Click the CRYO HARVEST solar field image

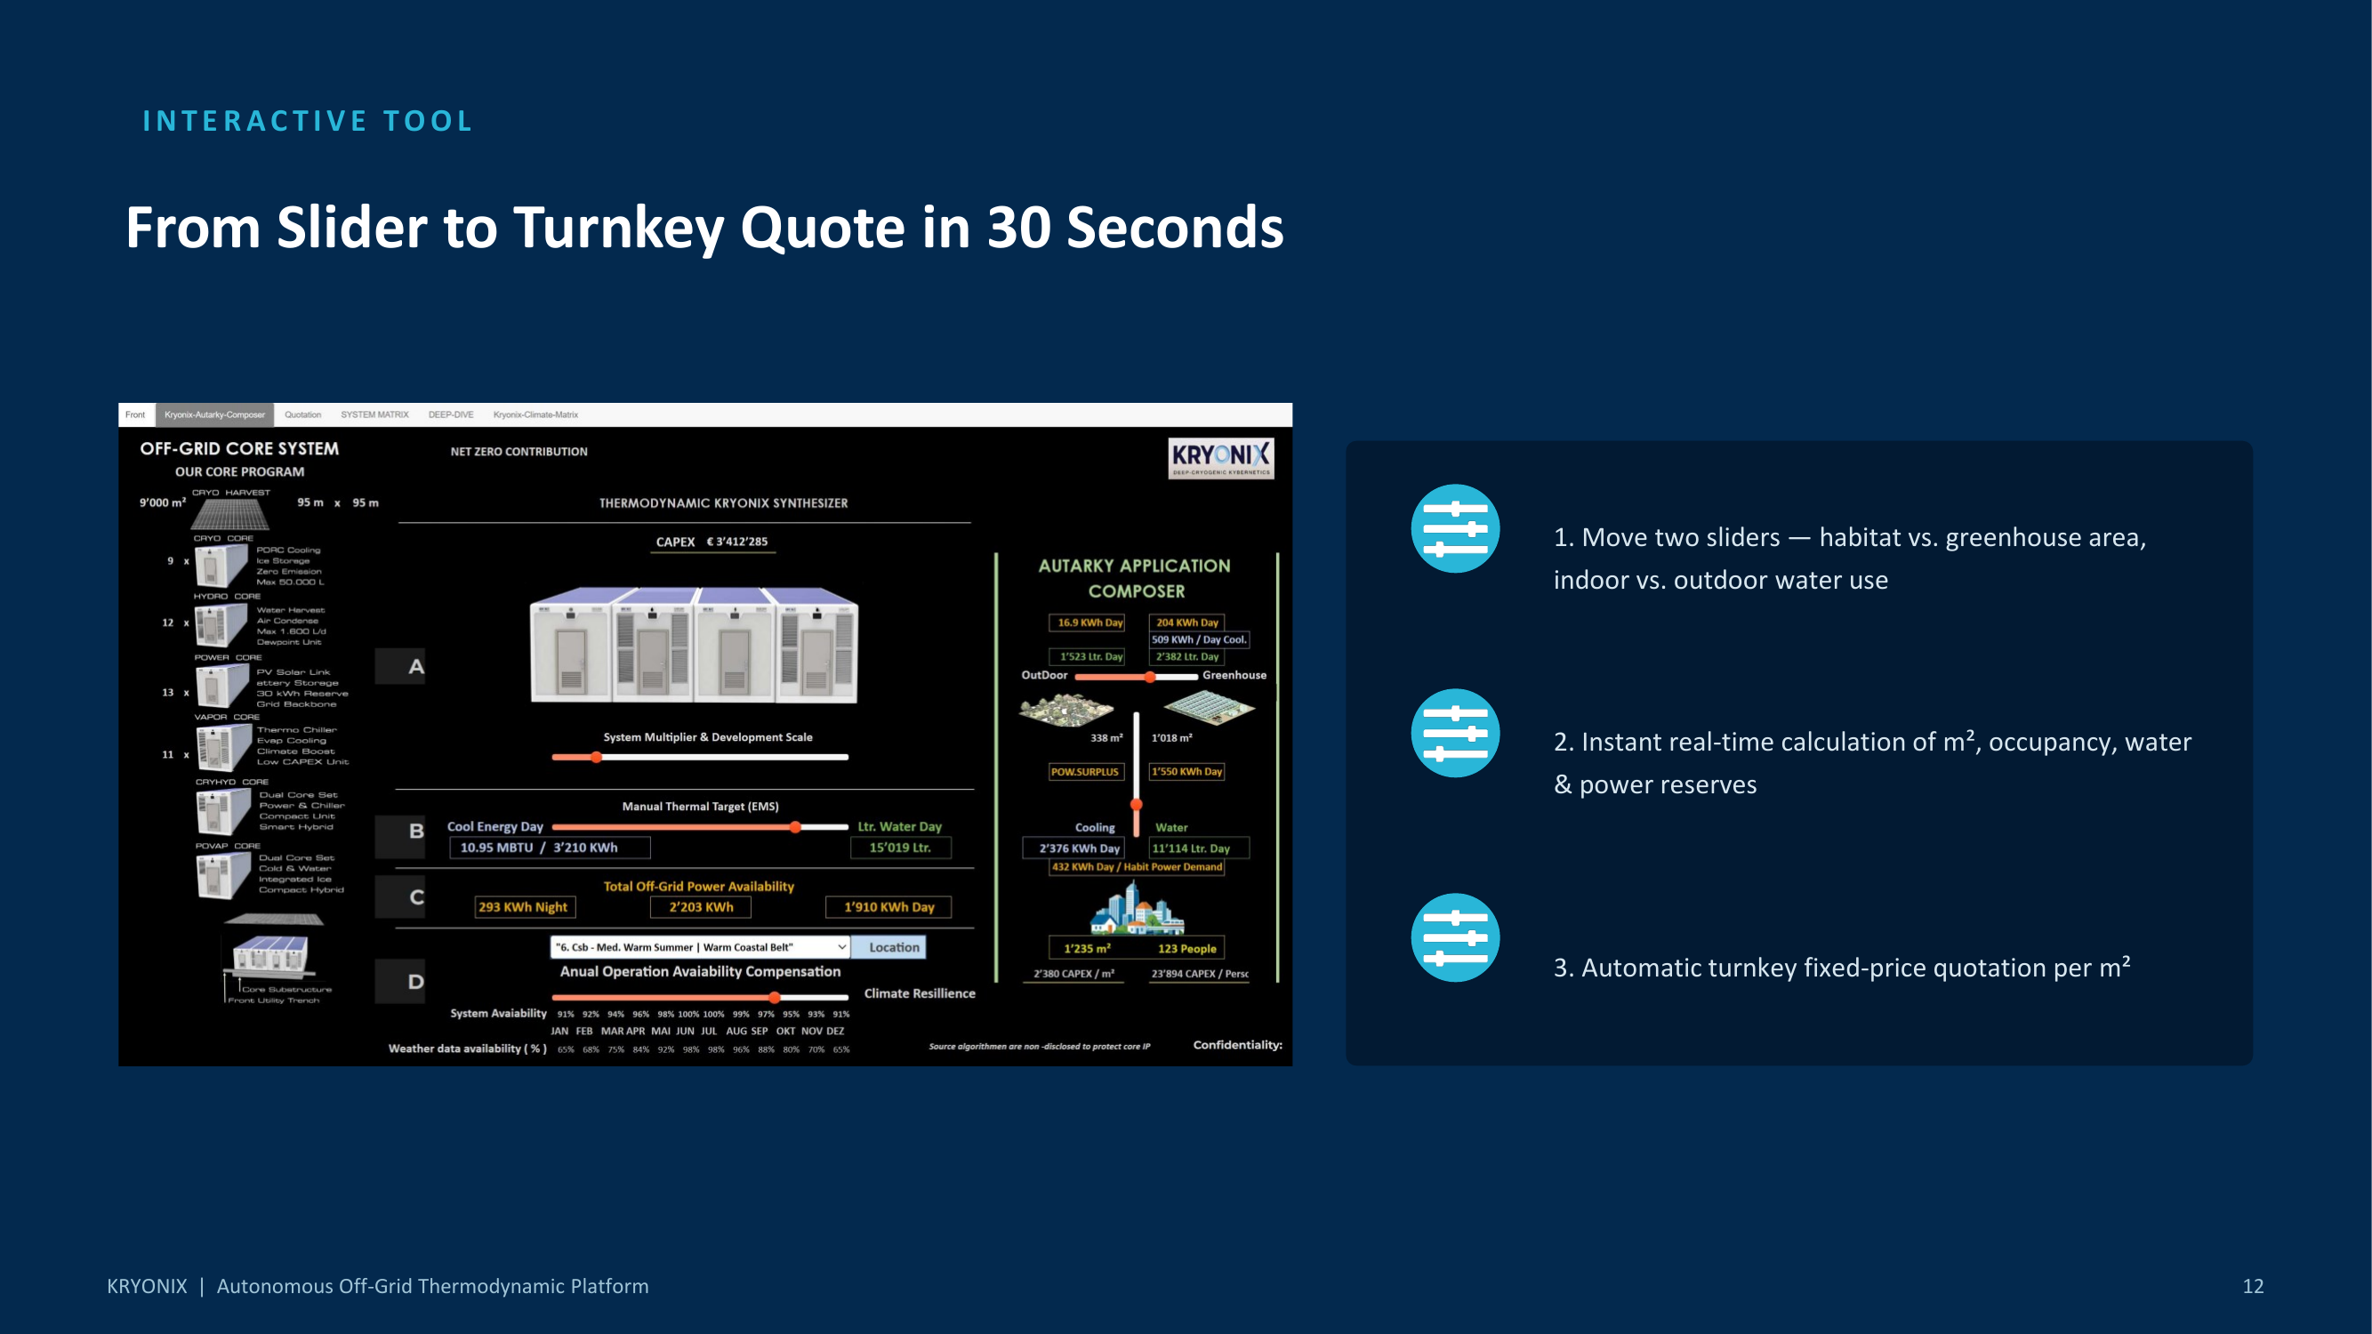coord(229,515)
